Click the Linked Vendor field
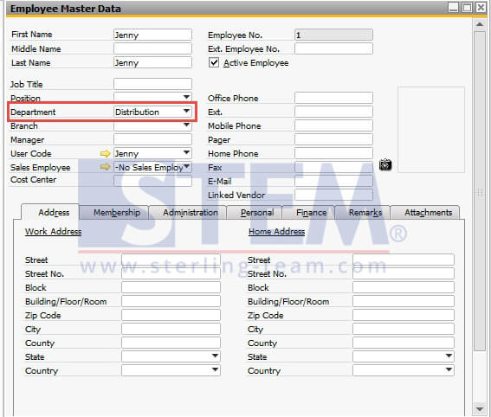This screenshot has height=417, width=491. [333, 195]
